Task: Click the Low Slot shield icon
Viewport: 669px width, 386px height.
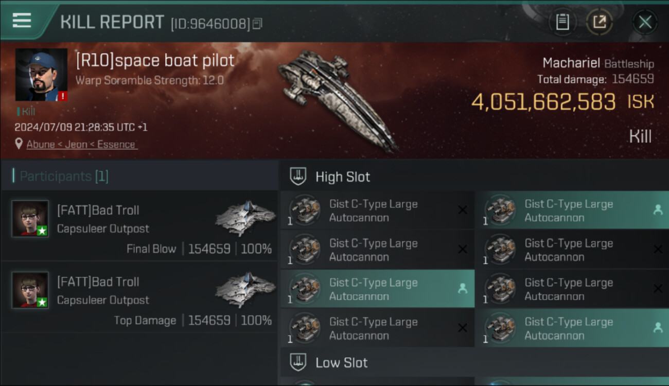Action: [x=298, y=362]
